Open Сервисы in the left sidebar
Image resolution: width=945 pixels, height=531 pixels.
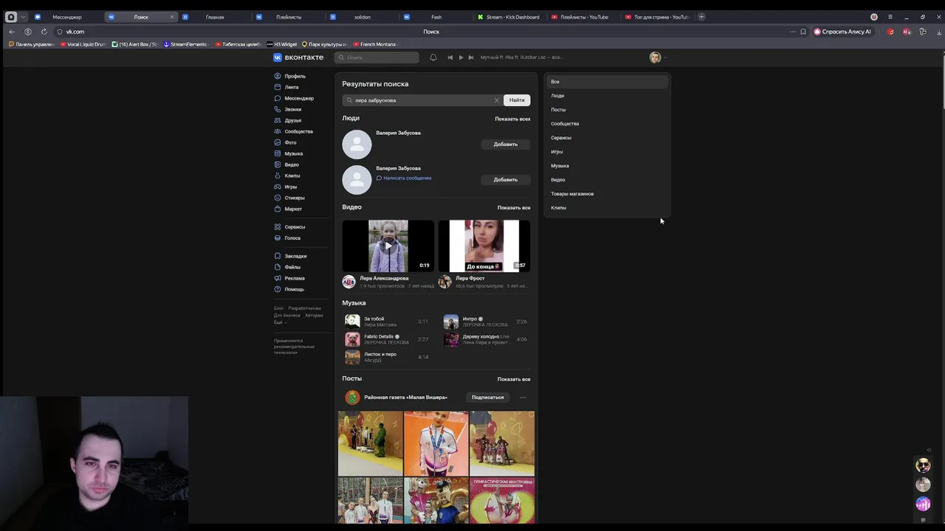click(x=295, y=226)
